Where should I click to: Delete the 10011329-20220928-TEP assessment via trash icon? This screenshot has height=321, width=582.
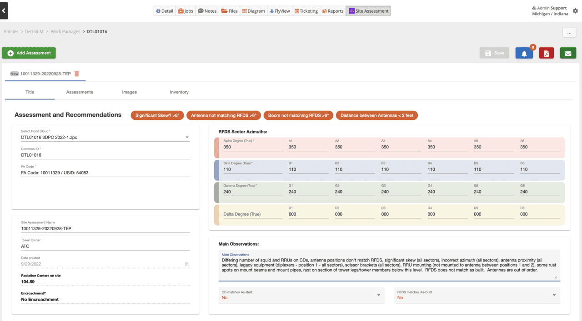pyautogui.click(x=76, y=74)
